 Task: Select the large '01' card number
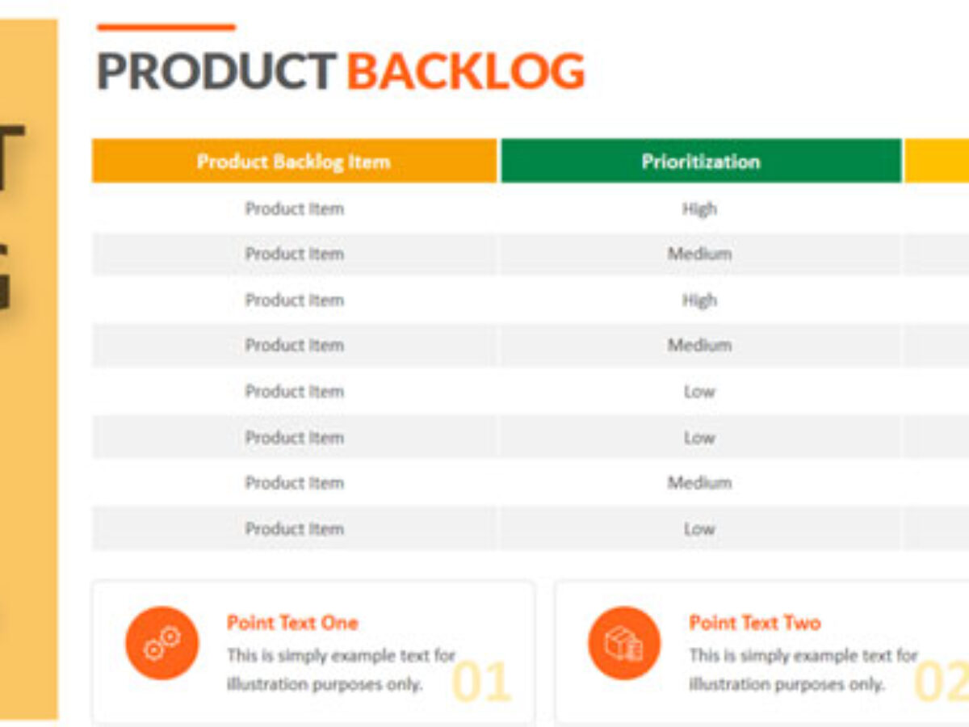click(481, 681)
